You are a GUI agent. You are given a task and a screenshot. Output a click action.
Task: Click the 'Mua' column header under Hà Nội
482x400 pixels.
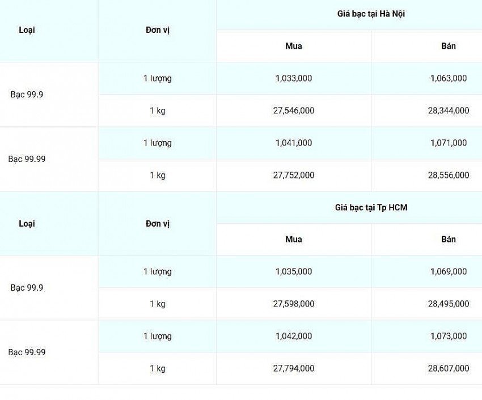coord(293,46)
